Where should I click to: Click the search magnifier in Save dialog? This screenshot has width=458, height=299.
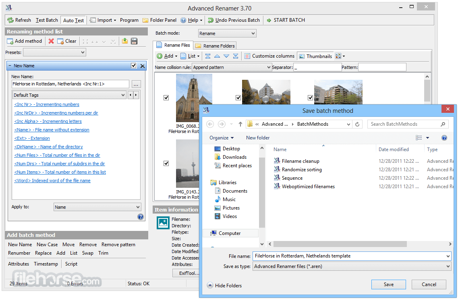[443, 124]
